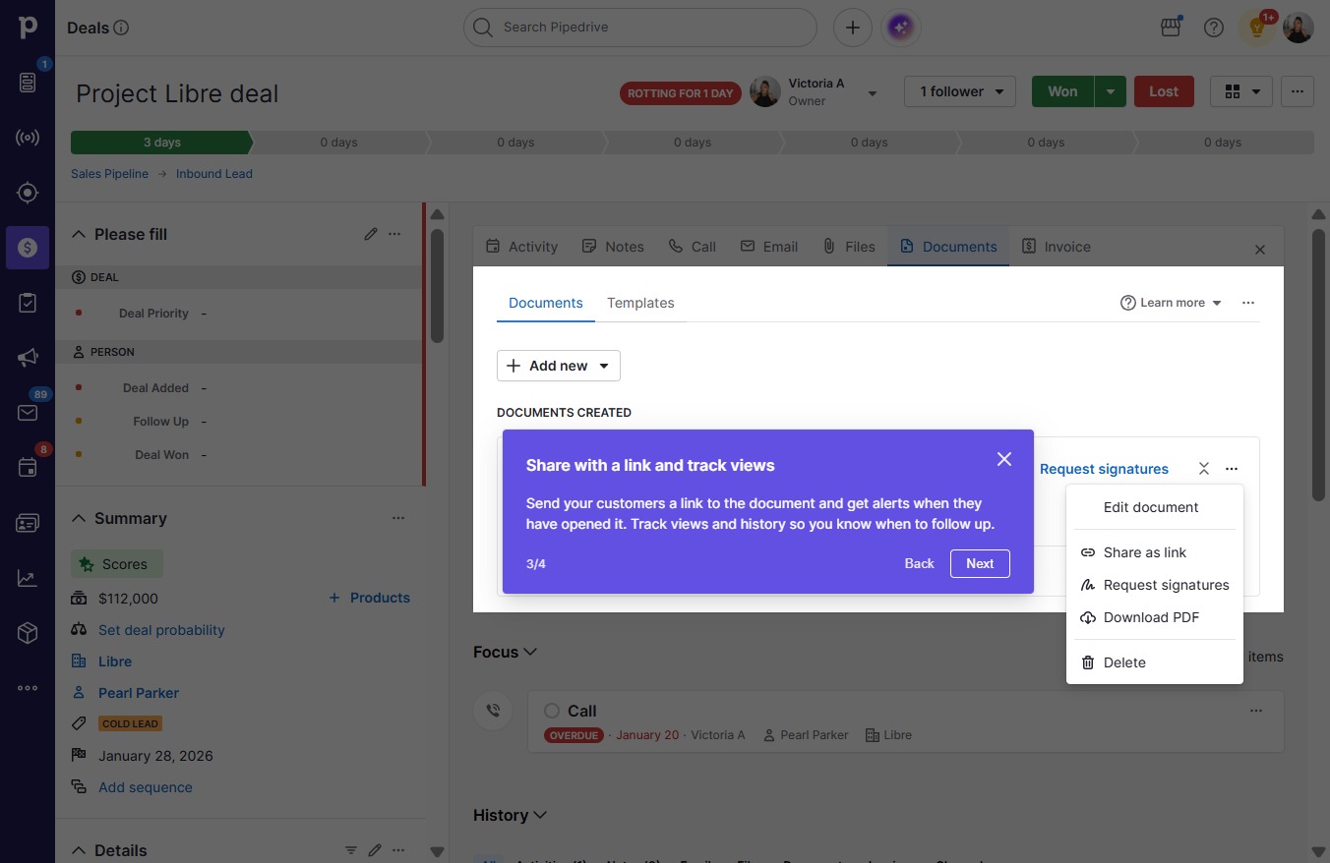The height and width of the screenshot is (863, 1330).
Task: Click the left panel scrollbar thumb
Action: click(437, 285)
